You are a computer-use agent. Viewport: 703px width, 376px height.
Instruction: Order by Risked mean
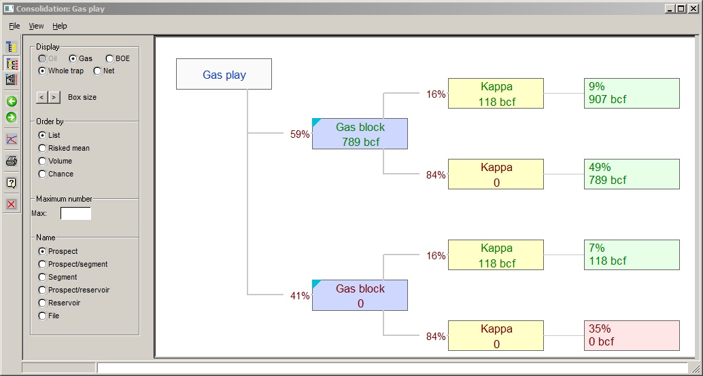(43, 148)
